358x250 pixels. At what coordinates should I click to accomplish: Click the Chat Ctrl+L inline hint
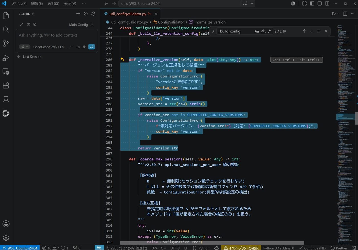pyautogui.click(x=284, y=60)
